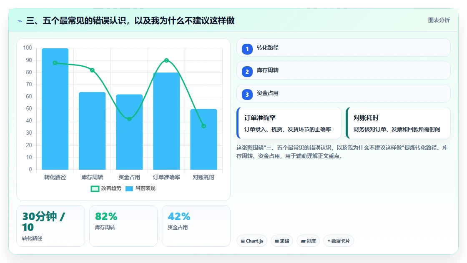Click the 订单准确率 bar in the chart
The image size is (467, 263).
click(166, 121)
